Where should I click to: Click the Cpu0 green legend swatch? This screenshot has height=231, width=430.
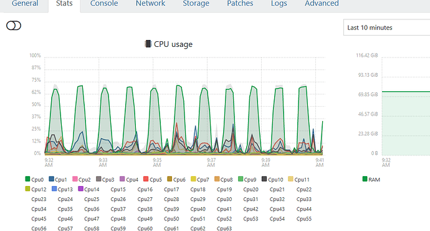point(27,179)
